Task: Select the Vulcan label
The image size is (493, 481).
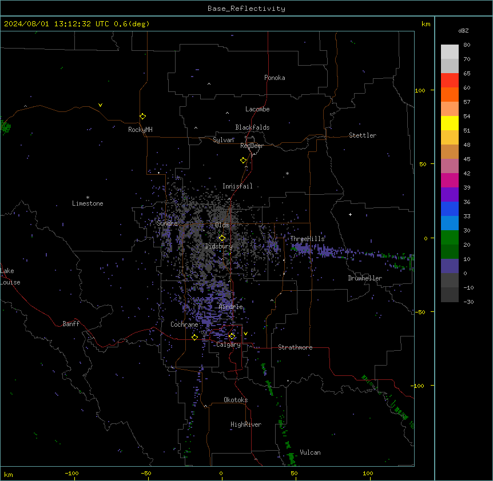Action: pyautogui.click(x=311, y=452)
